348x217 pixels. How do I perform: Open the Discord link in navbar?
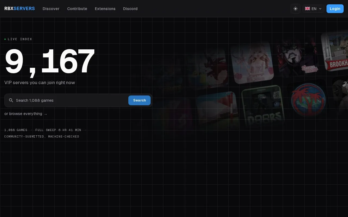[x=130, y=9]
